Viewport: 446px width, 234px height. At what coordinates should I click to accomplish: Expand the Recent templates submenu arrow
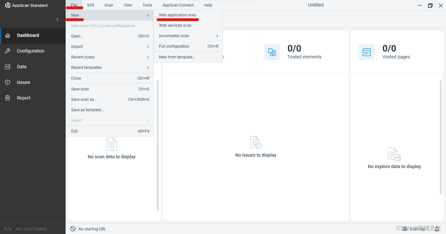click(x=148, y=68)
